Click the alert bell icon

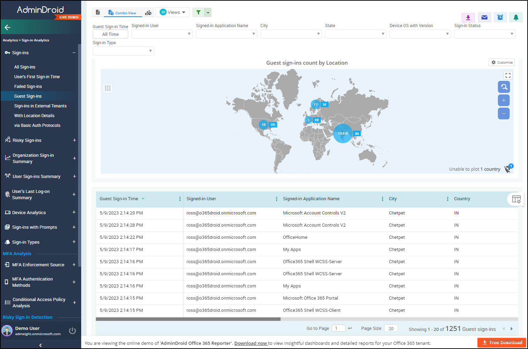[516, 17]
